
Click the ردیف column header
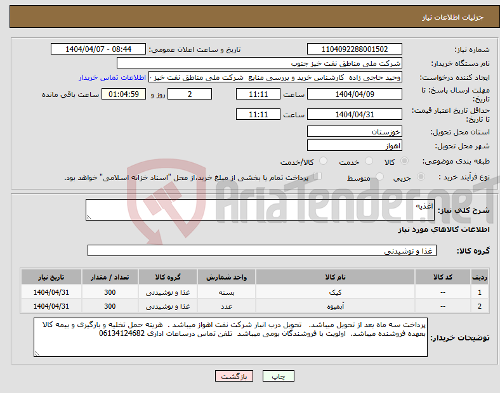pos(479,277)
